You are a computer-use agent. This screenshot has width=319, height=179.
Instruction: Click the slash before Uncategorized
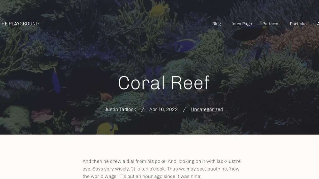coord(184,109)
